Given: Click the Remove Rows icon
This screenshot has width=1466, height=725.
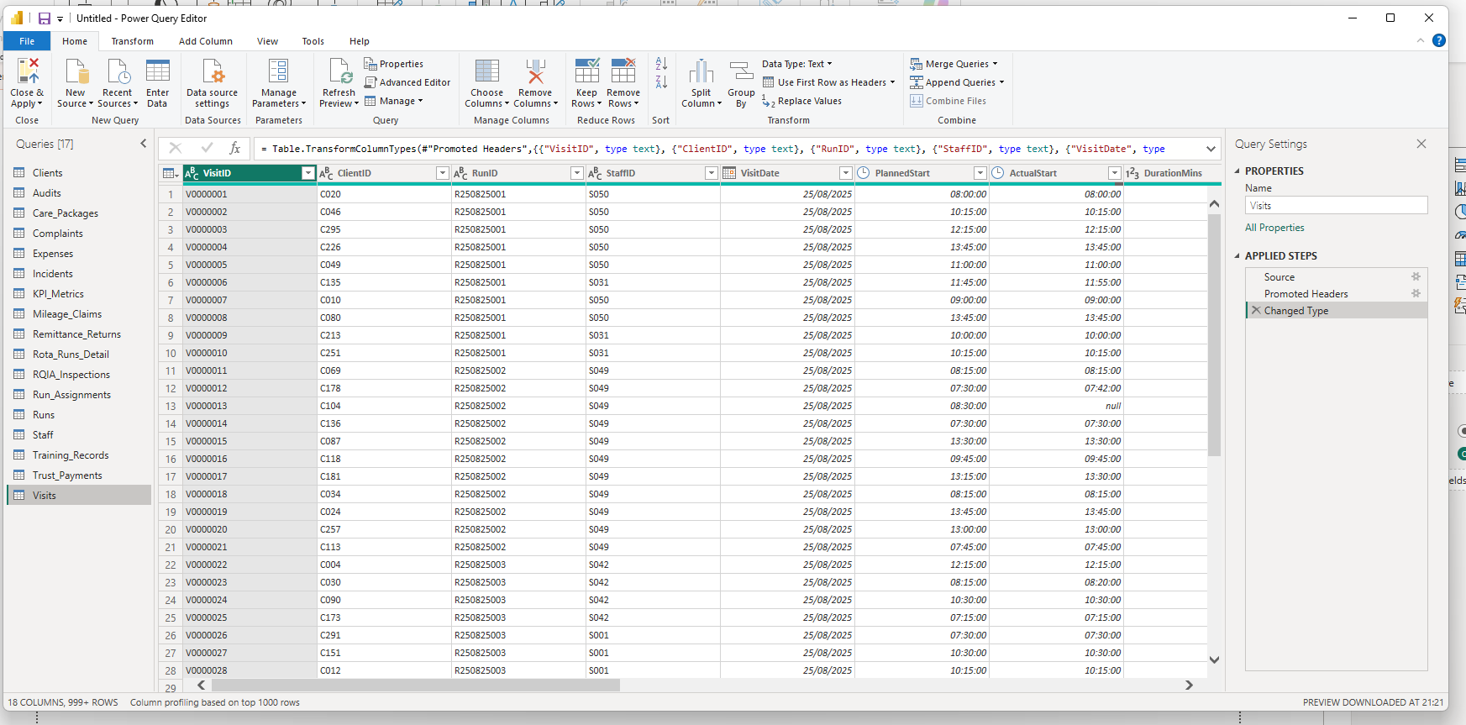Looking at the screenshot, I should point(623,71).
